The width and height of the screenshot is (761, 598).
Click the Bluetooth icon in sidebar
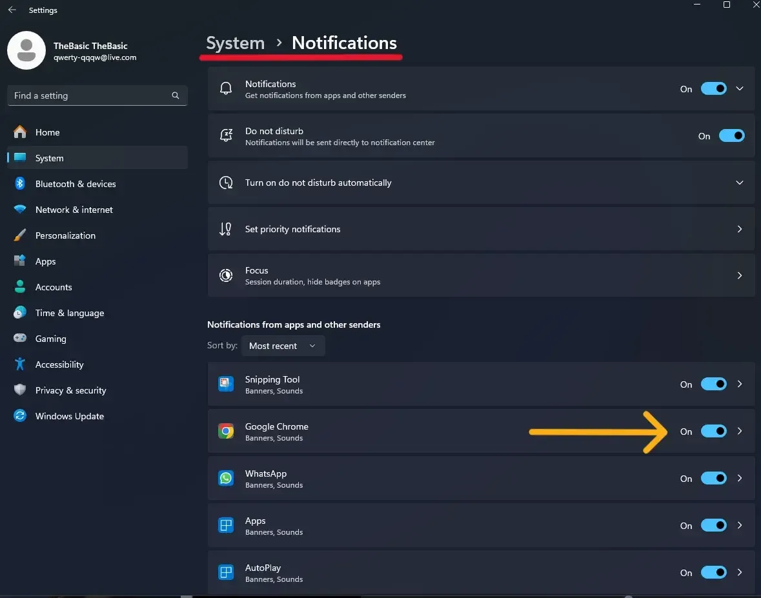(20, 184)
